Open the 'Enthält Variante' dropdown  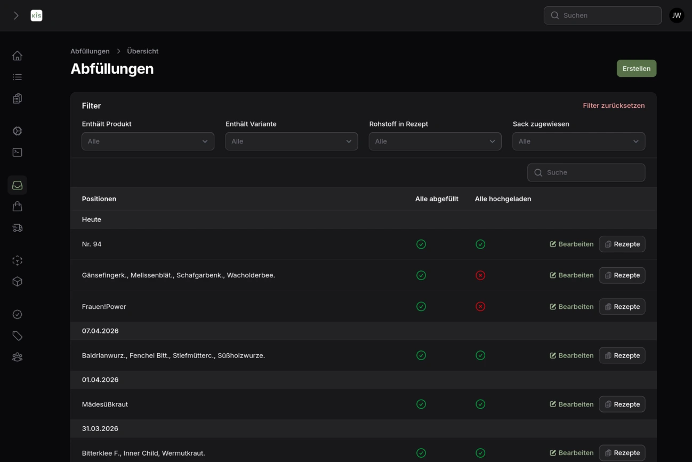(x=291, y=141)
